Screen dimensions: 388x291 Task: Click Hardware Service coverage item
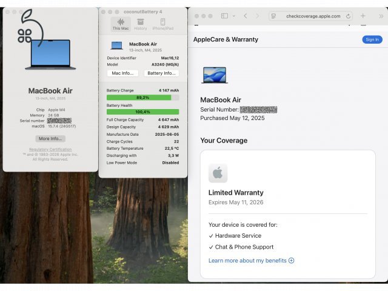(x=238, y=236)
